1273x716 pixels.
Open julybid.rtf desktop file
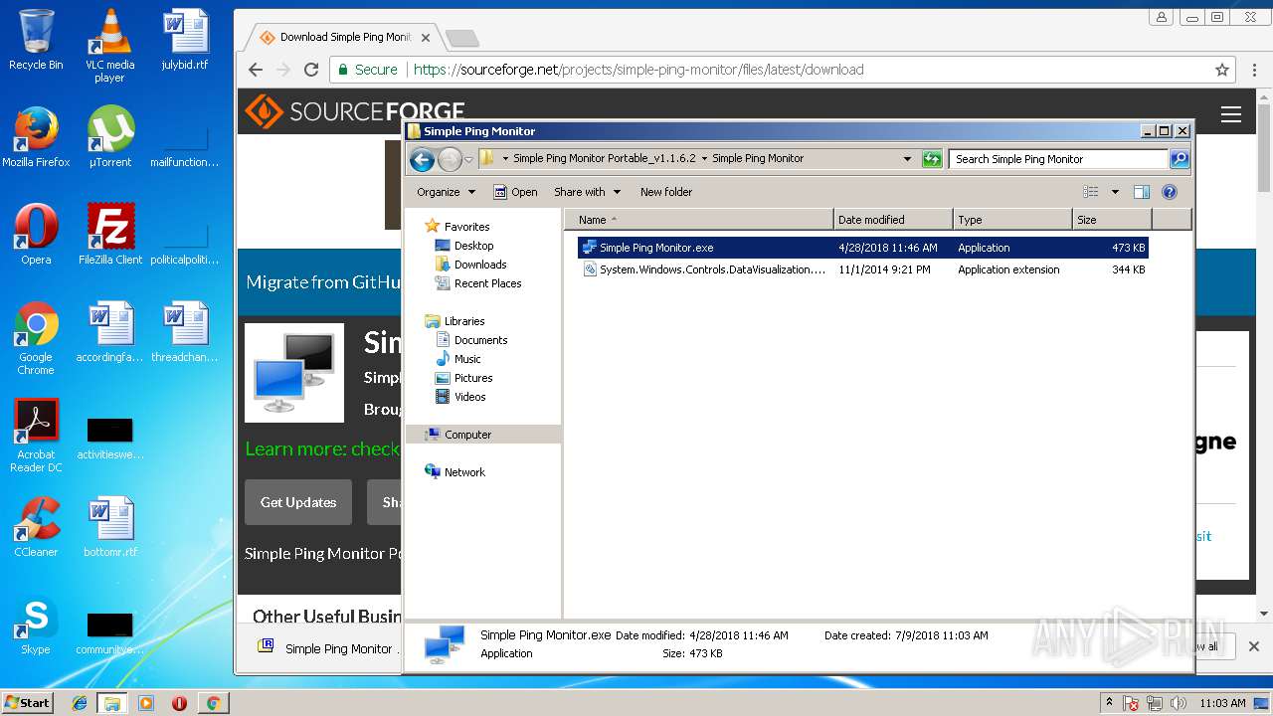coord(185,40)
